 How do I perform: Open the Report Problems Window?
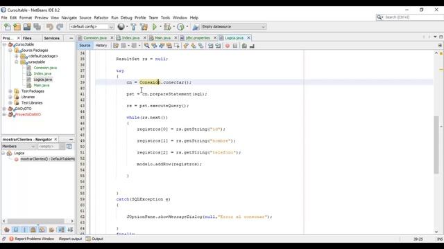[x=32, y=239]
